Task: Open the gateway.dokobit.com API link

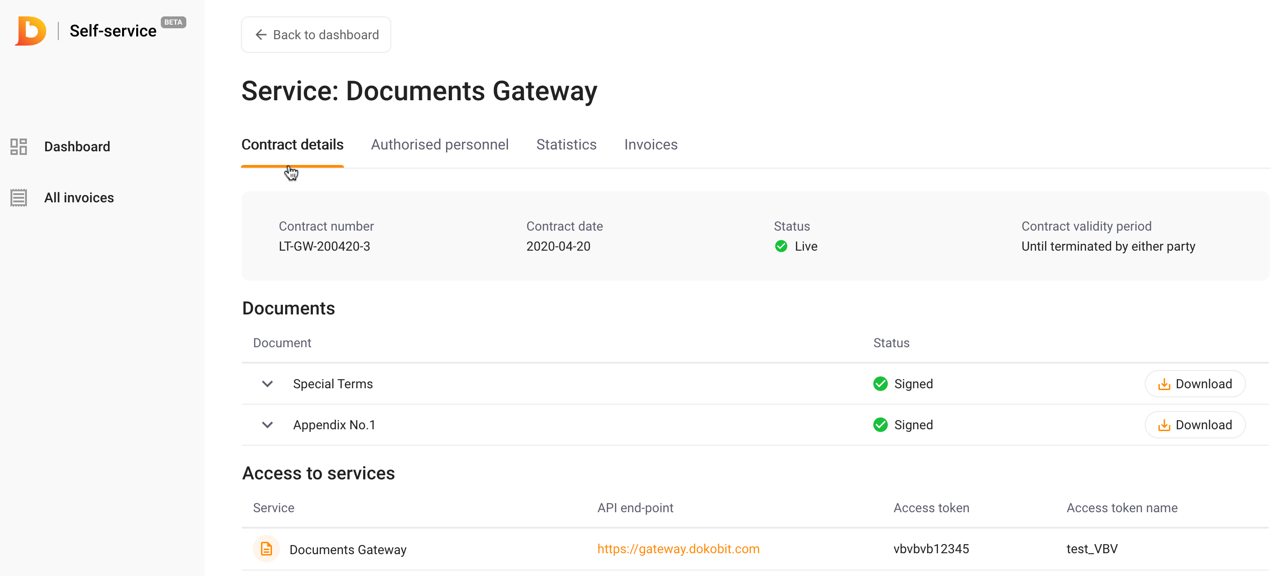Action: [x=678, y=549]
